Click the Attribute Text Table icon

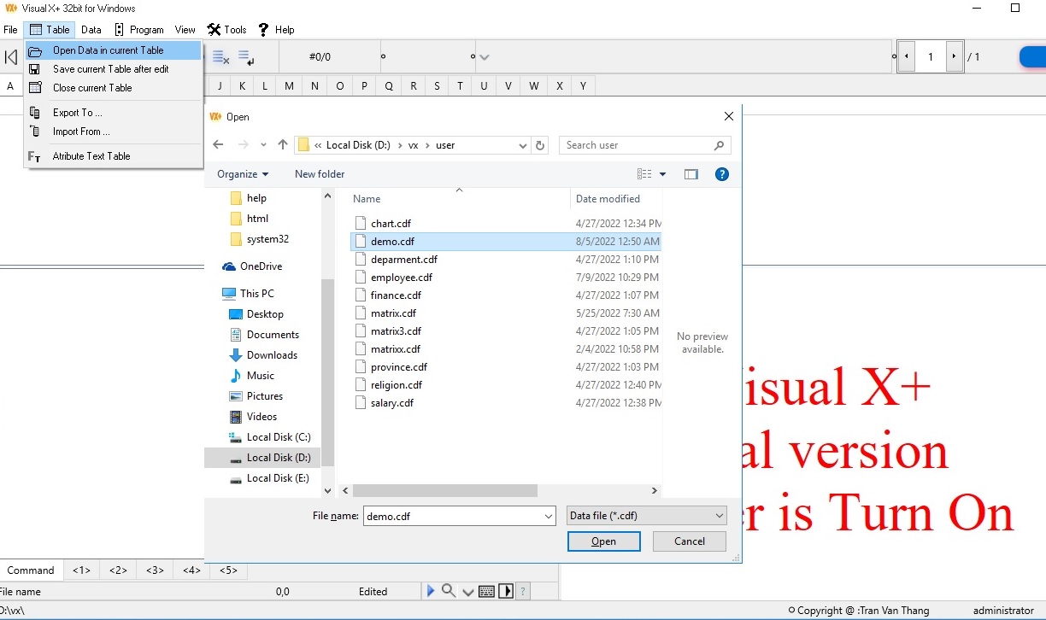32,156
